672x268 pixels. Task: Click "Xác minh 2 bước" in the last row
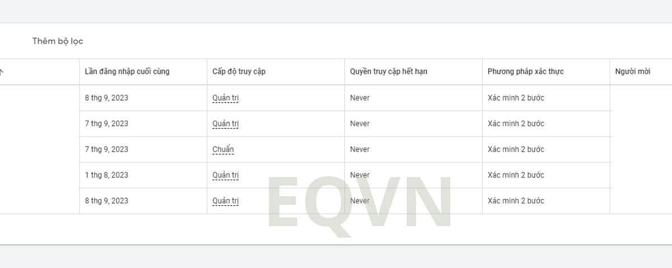point(516,201)
